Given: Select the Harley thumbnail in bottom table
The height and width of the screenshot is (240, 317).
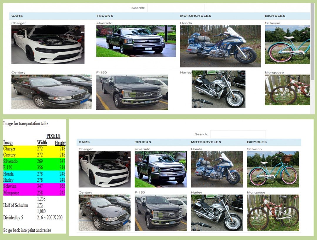Looking at the screenshot, I should tap(217, 213).
